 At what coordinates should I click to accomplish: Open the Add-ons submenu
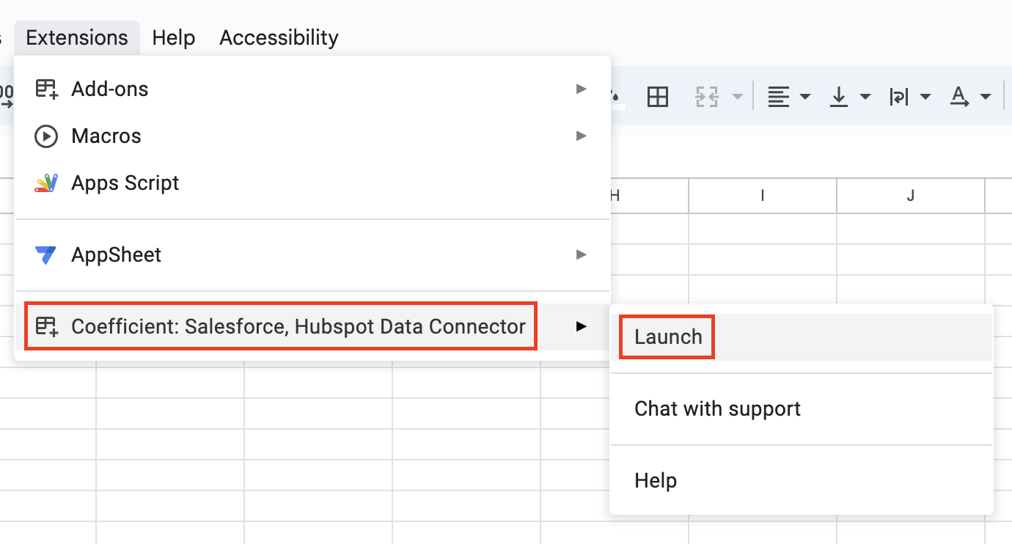pyautogui.click(x=312, y=89)
